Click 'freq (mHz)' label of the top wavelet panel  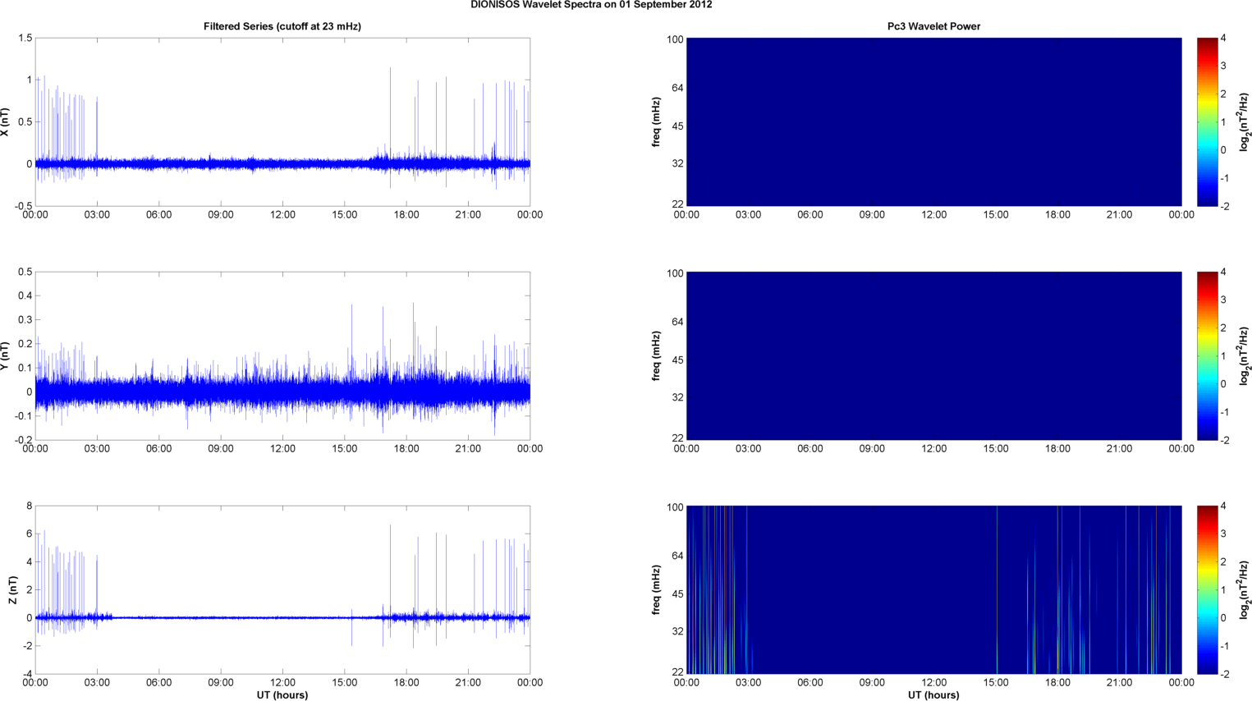coord(657,122)
